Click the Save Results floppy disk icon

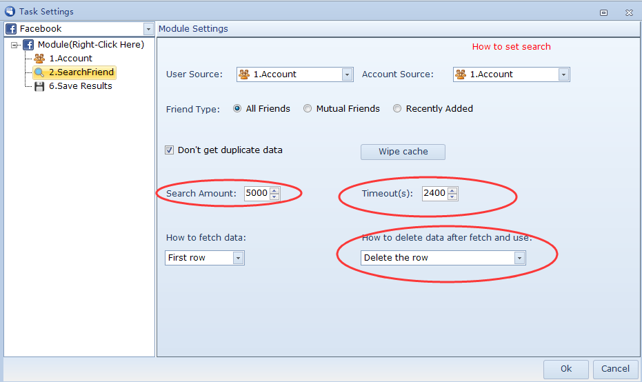[x=39, y=86]
